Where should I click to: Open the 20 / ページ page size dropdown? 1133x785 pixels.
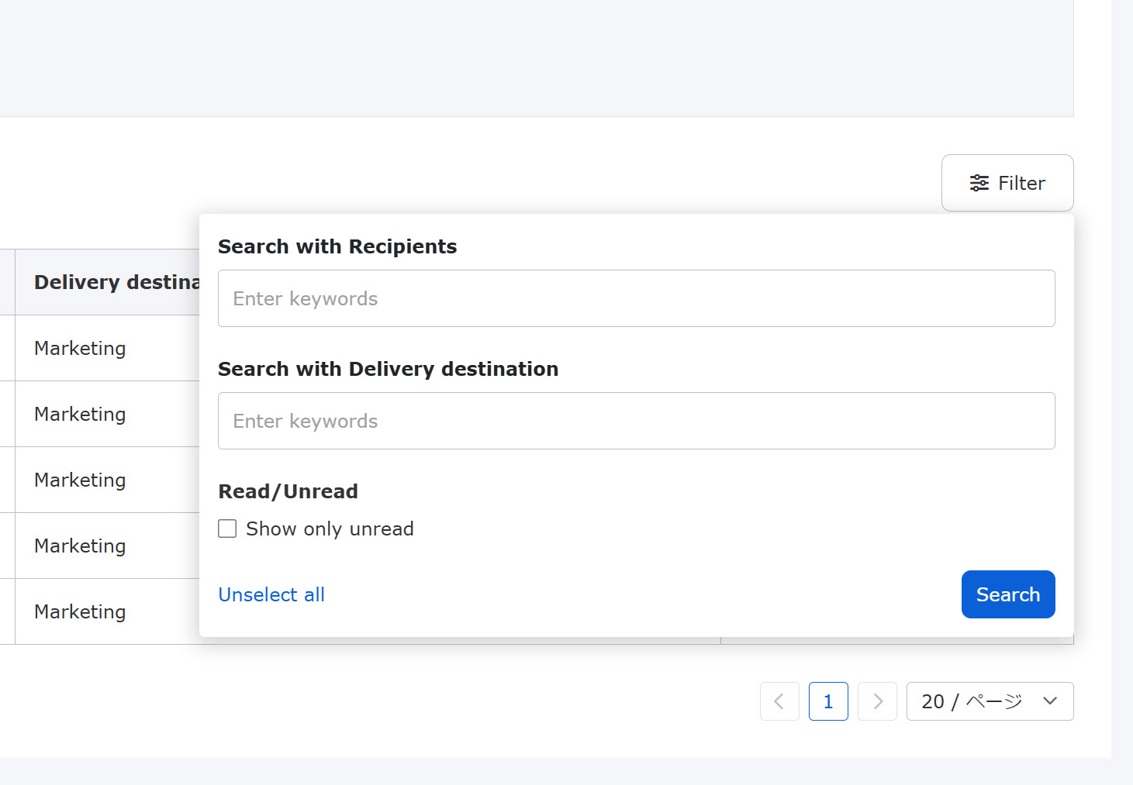[990, 701]
